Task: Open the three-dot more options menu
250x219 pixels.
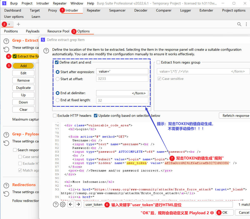Action: tap(246, 24)
